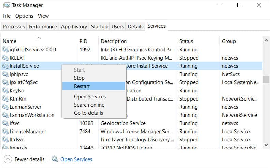Click gear icon beside lfsvc

pos(5,123)
